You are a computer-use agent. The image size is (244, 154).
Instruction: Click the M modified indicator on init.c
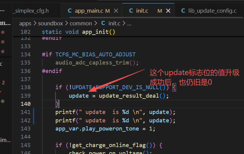click(x=160, y=11)
